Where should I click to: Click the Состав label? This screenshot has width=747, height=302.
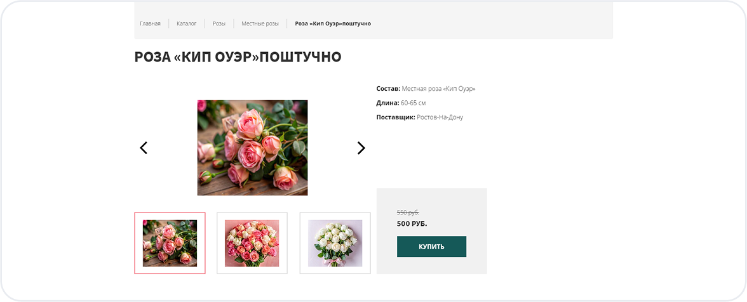(388, 89)
